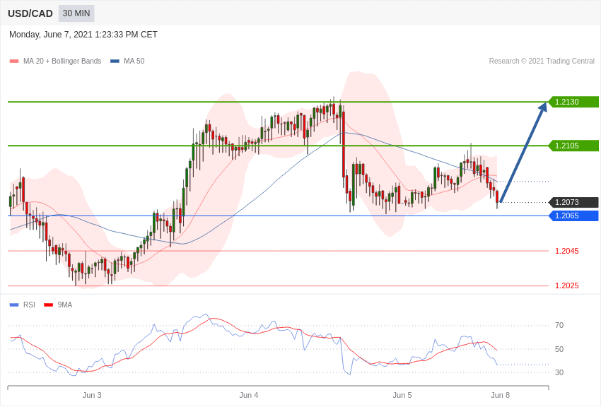601x407 pixels.
Task: Click the Jun 4 date axis label
Action: [x=249, y=395]
